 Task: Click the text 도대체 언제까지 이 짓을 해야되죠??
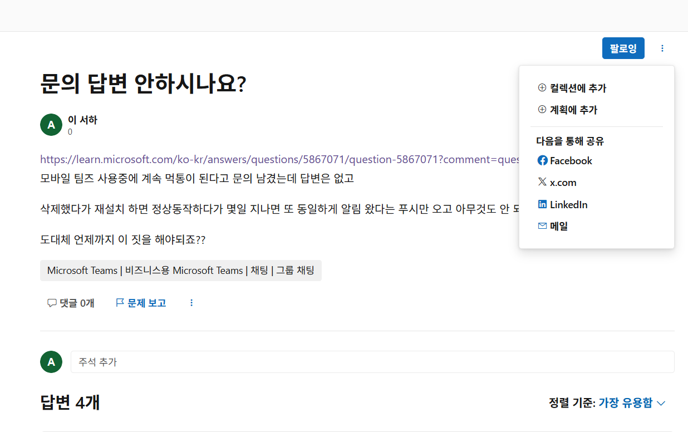pos(123,240)
